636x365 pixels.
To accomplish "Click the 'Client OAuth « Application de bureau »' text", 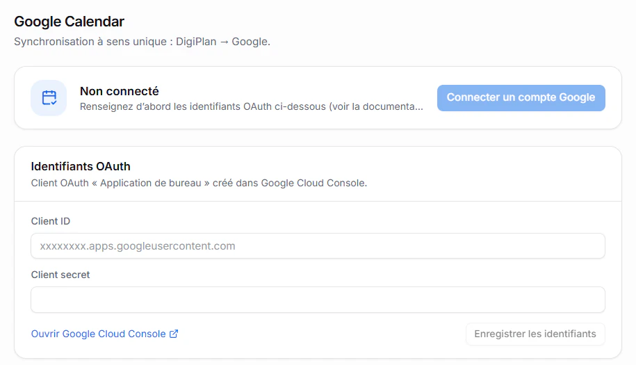I will coord(199,183).
